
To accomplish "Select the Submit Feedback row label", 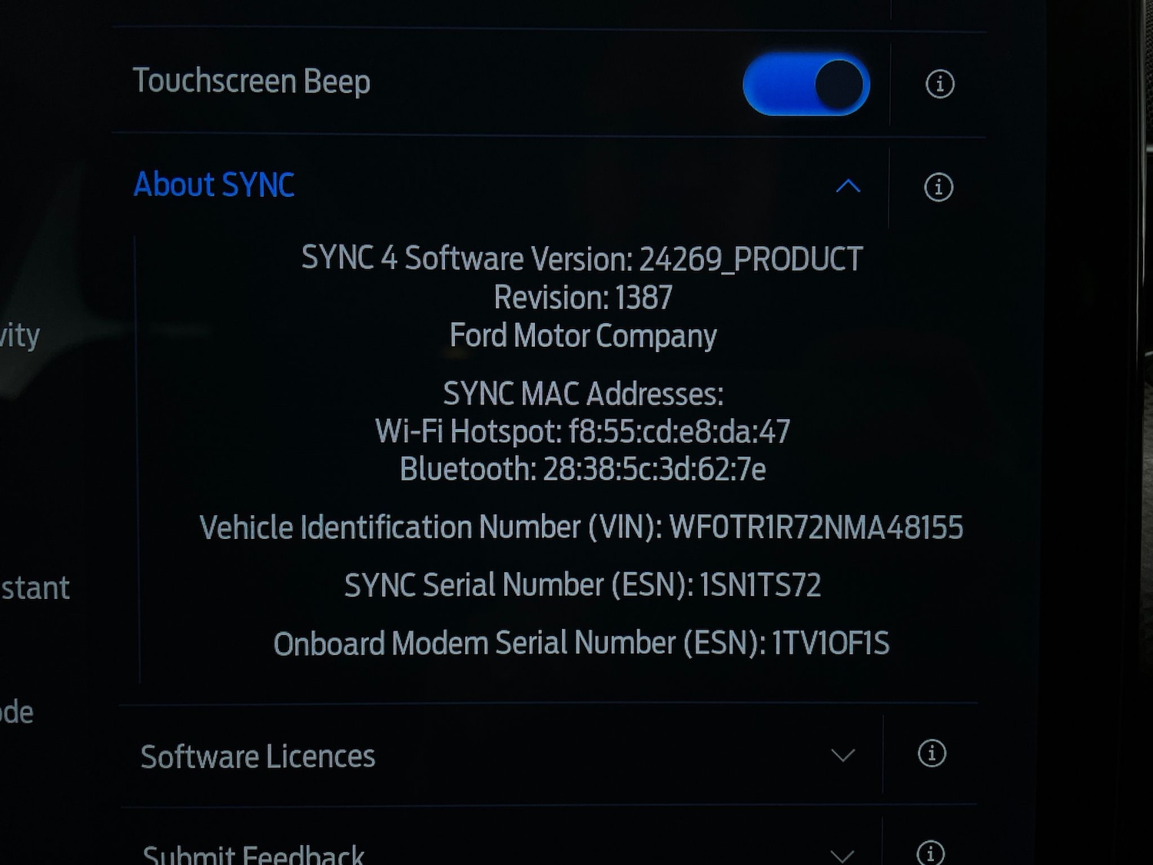I will point(254,854).
